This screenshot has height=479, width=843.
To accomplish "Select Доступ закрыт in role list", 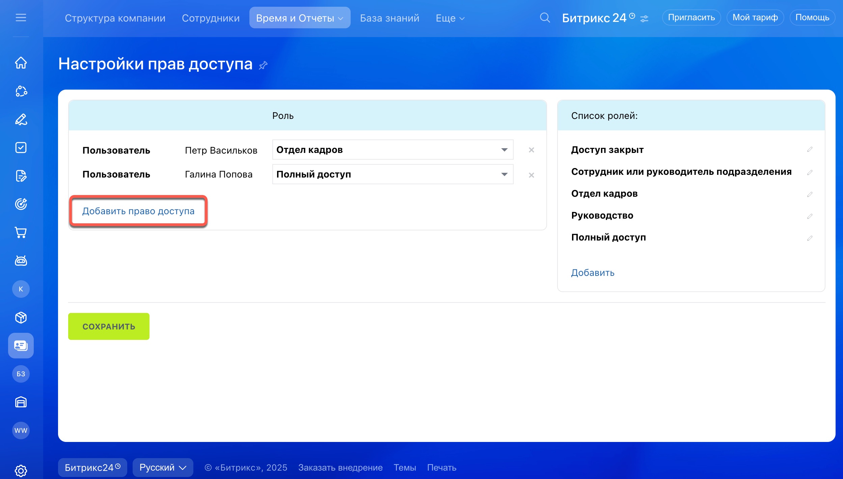I will pyautogui.click(x=607, y=150).
